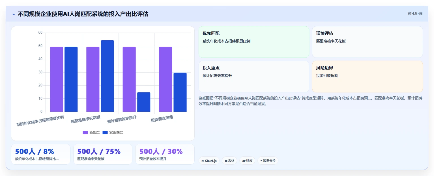Image resolution: width=434 pixels, height=176 pixels.
Task: Toggle the blue 实施难度 legend swatch
Action: click(105, 132)
